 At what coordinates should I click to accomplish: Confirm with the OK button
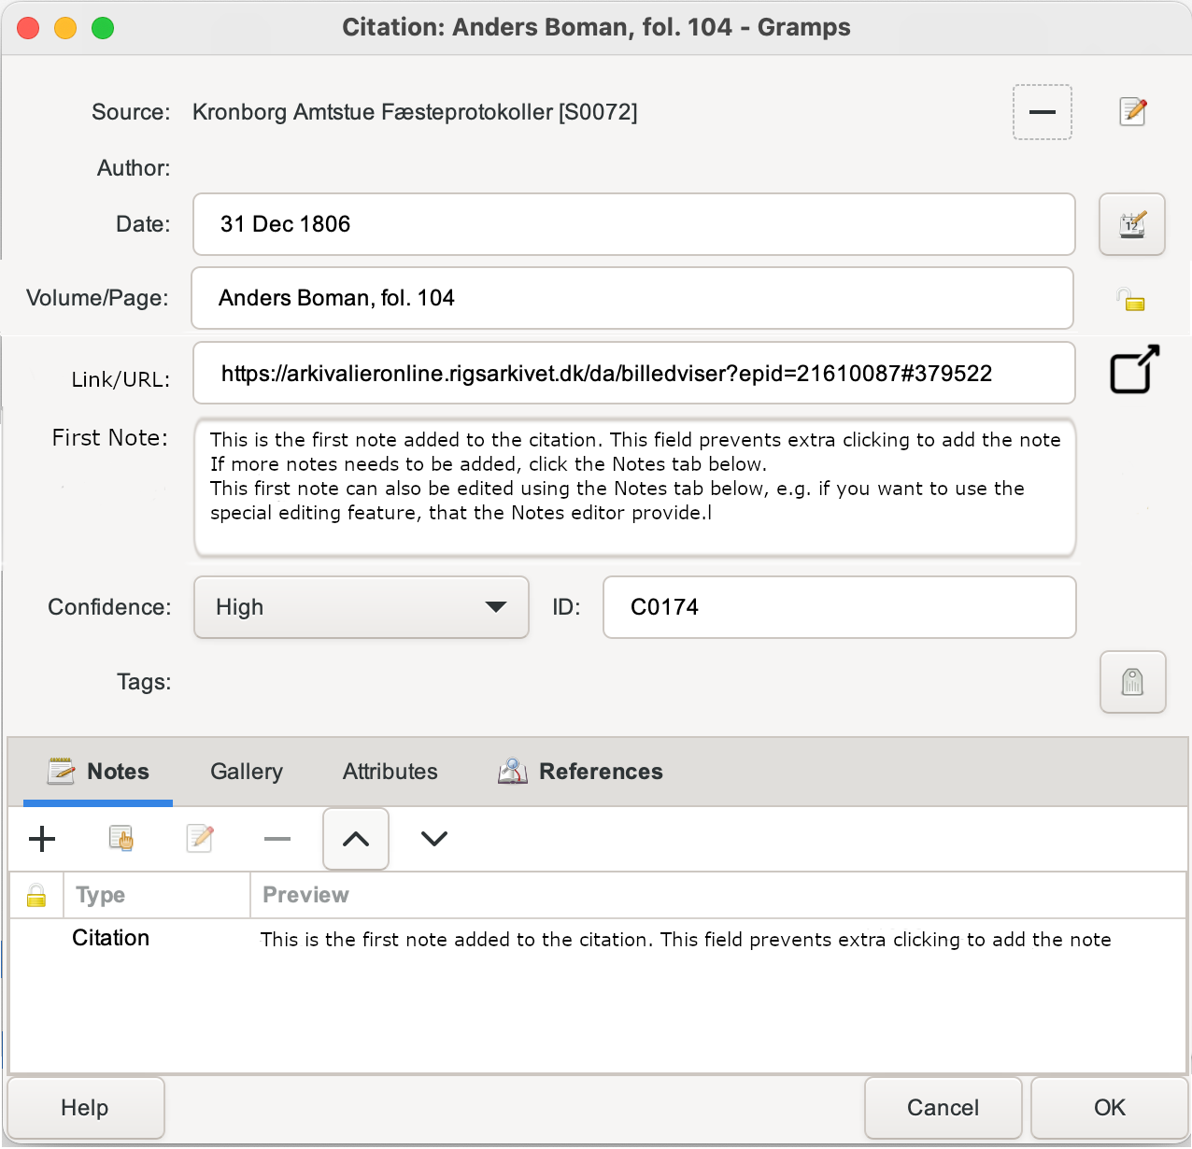[x=1110, y=1108]
